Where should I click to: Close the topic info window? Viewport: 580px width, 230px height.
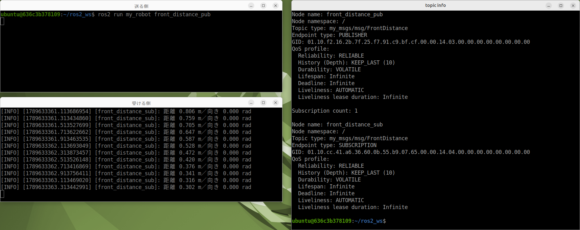coord(573,6)
